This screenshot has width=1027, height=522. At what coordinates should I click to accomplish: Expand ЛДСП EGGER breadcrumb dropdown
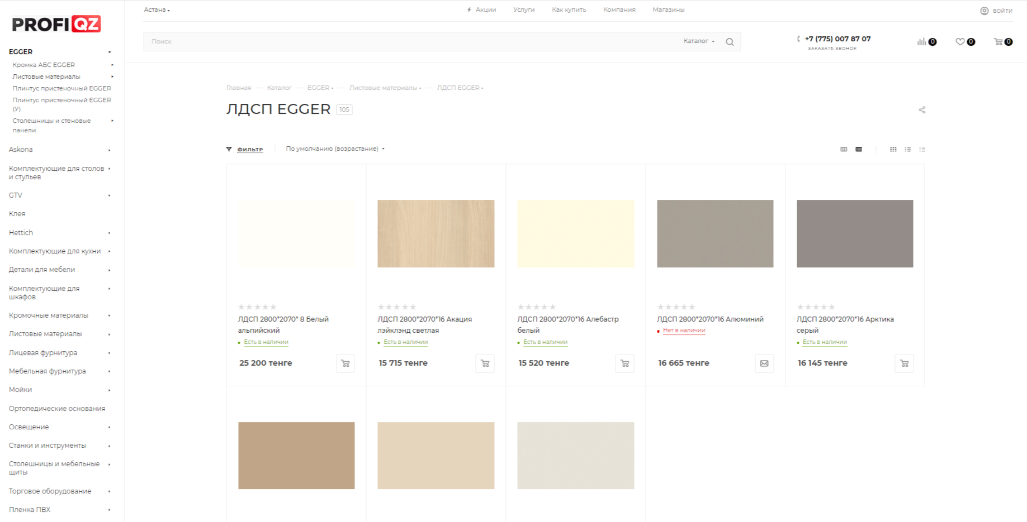tap(482, 88)
